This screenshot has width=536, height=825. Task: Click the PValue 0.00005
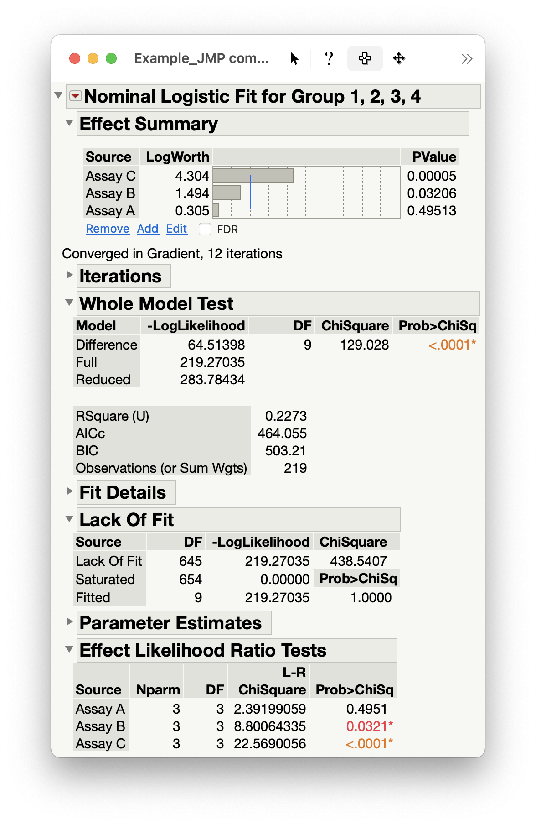click(x=432, y=176)
